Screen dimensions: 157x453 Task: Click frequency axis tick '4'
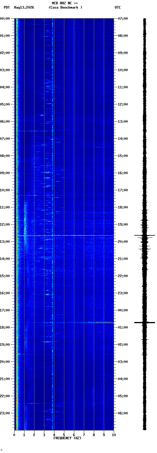click(54, 435)
